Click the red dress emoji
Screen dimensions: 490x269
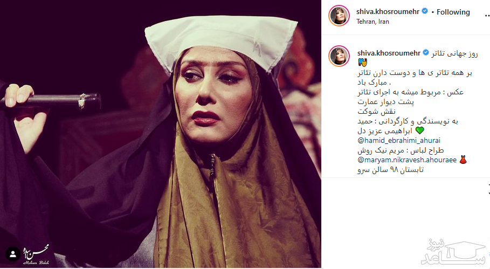click(x=463, y=160)
